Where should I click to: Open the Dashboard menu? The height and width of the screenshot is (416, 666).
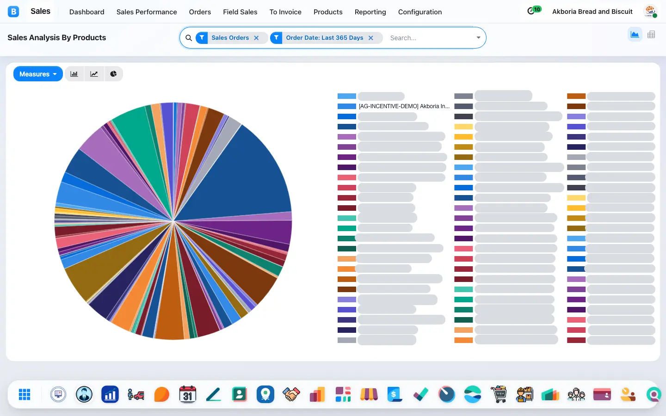pyautogui.click(x=87, y=12)
